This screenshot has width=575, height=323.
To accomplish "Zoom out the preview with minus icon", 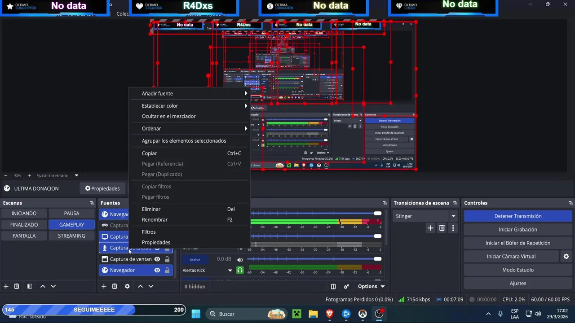I will coord(5,175).
